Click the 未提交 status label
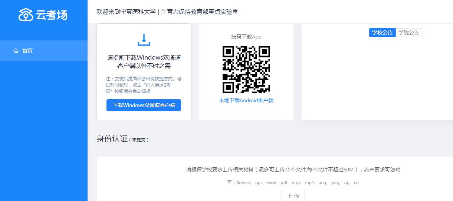The height and width of the screenshot is (201, 453). click(139, 140)
